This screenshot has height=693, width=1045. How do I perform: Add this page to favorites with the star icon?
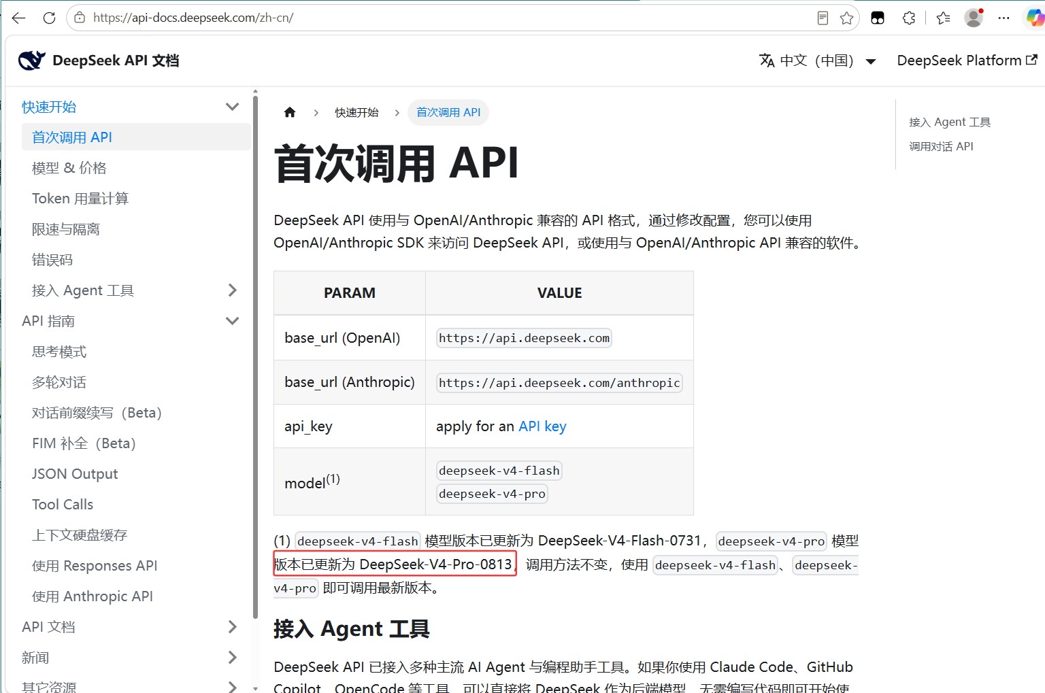pos(846,18)
